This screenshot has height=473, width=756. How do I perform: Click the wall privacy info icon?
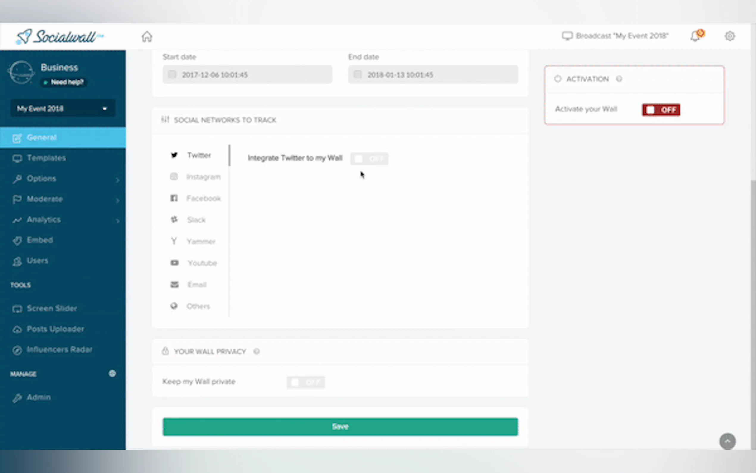tap(256, 351)
